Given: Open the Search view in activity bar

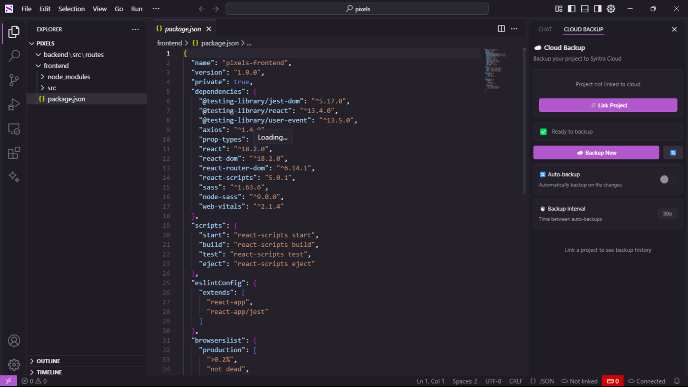Looking at the screenshot, I should 14,55.
